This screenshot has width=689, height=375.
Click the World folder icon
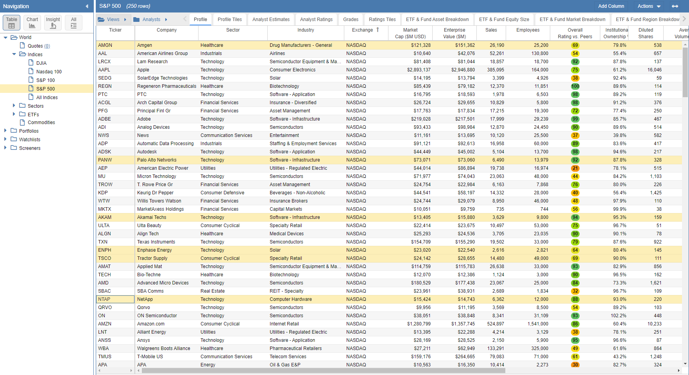(14, 37)
